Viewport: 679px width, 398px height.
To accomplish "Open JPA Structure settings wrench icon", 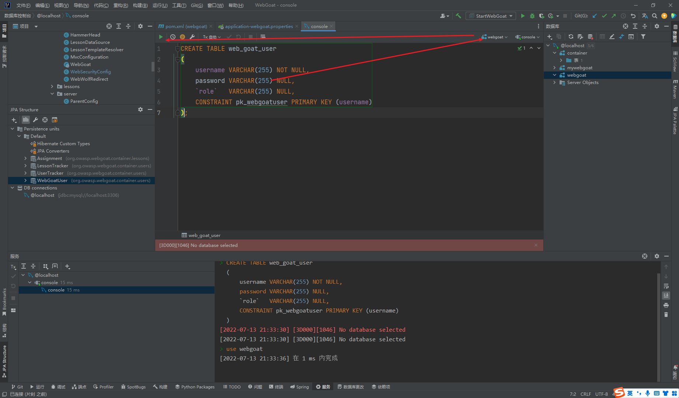I will pyautogui.click(x=35, y=120).
